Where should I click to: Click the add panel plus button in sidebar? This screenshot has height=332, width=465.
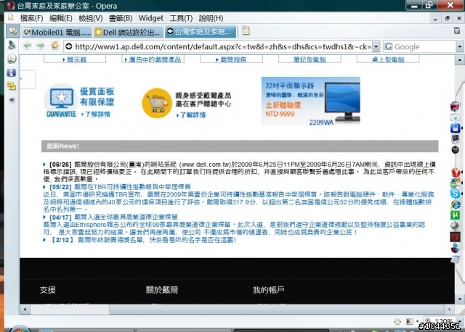(x=12, y=100)
